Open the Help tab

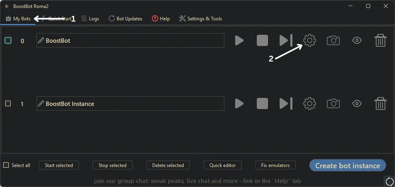coord(161,19)
